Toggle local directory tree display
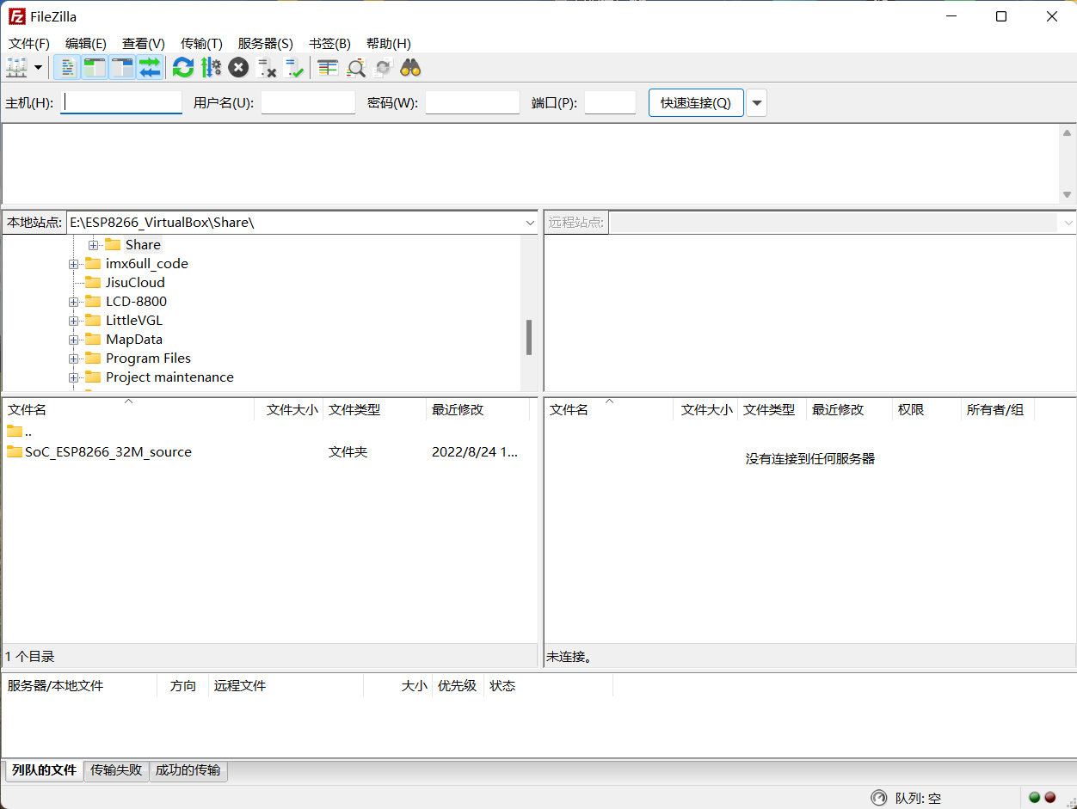The height and width of the screenshot is (809, 1077). tap(95, 67)
